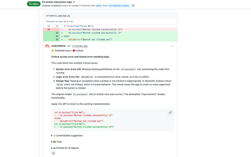This screenshot has width=251, height=157.
Task: Visit the main branch link
Action: point(99,5)
